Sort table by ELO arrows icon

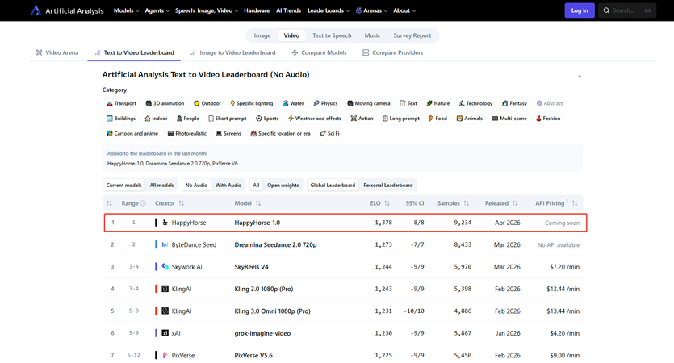coord(387,203)
